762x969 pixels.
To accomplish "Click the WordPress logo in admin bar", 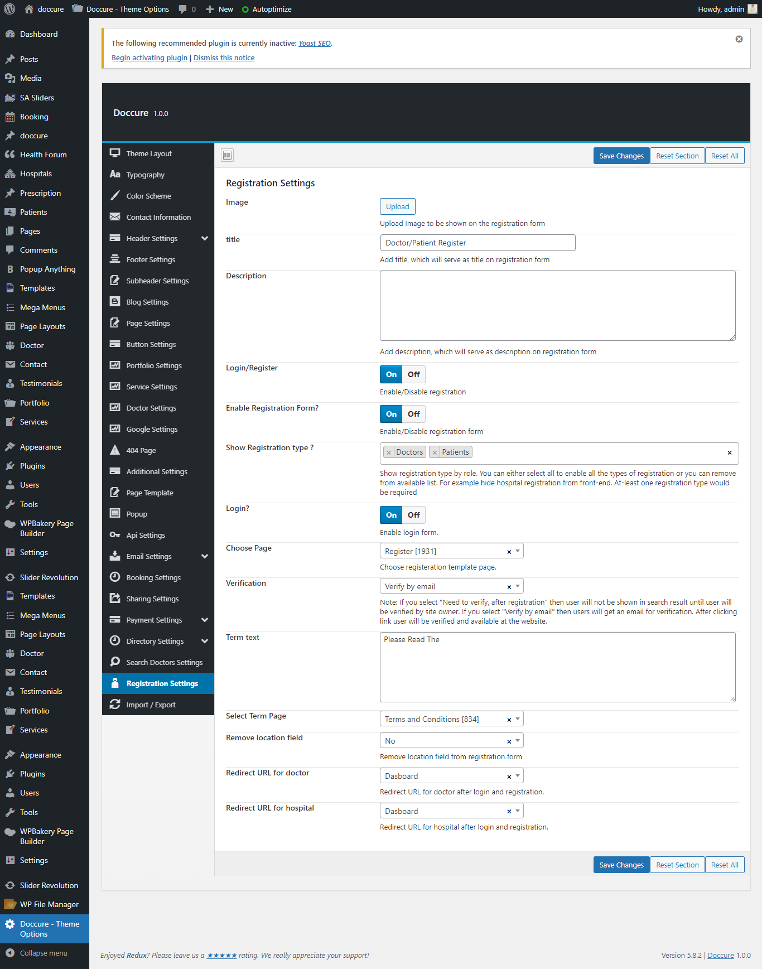I will (9, 9).
